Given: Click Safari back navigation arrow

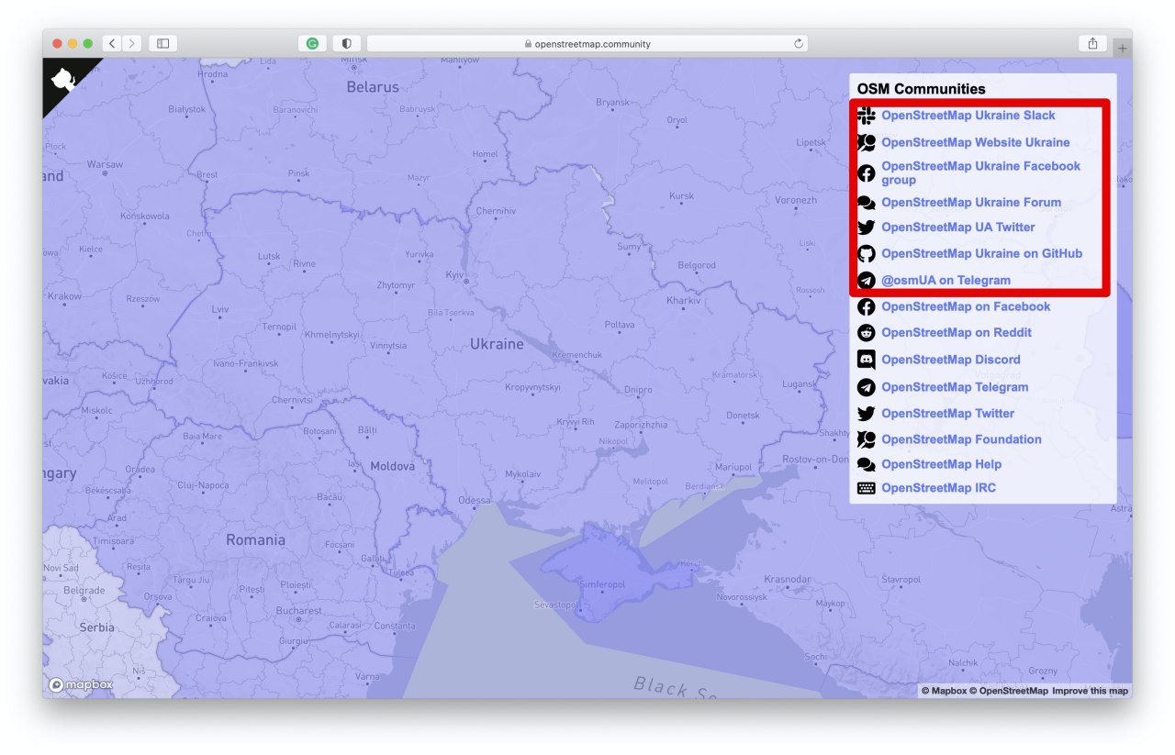Looking at the screenshot, I should 112,43.
